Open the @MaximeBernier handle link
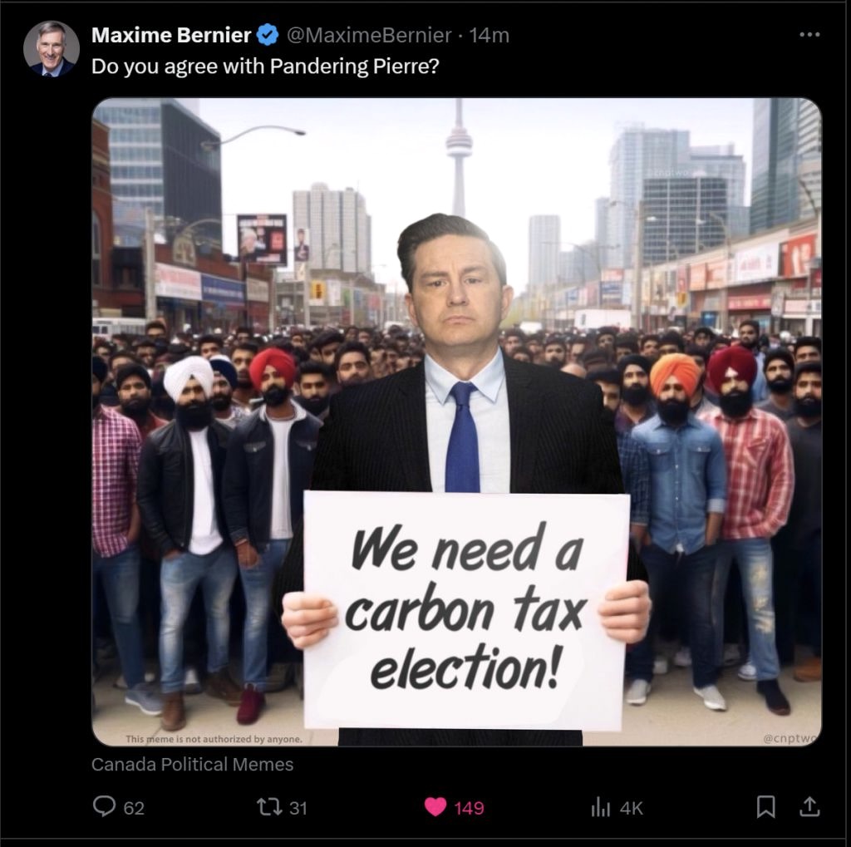Image resolution: width=851 pixels, height=847 pixels. tap(368, 35)
